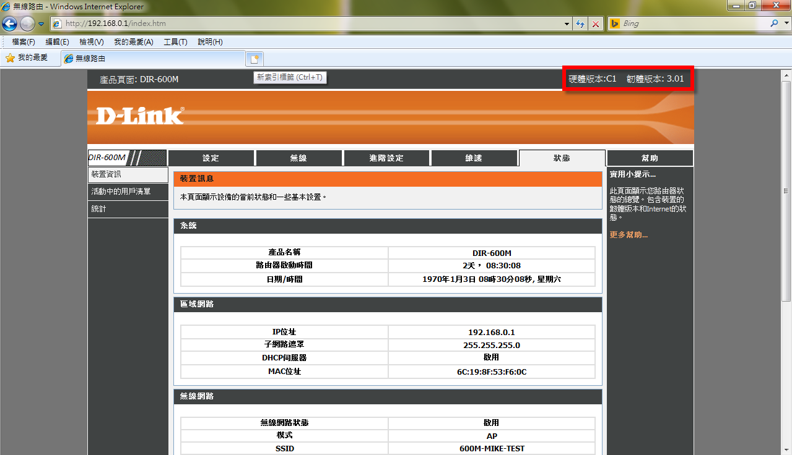Open the 工具(T) menu

pyautogui.click(x=175, y=42)
